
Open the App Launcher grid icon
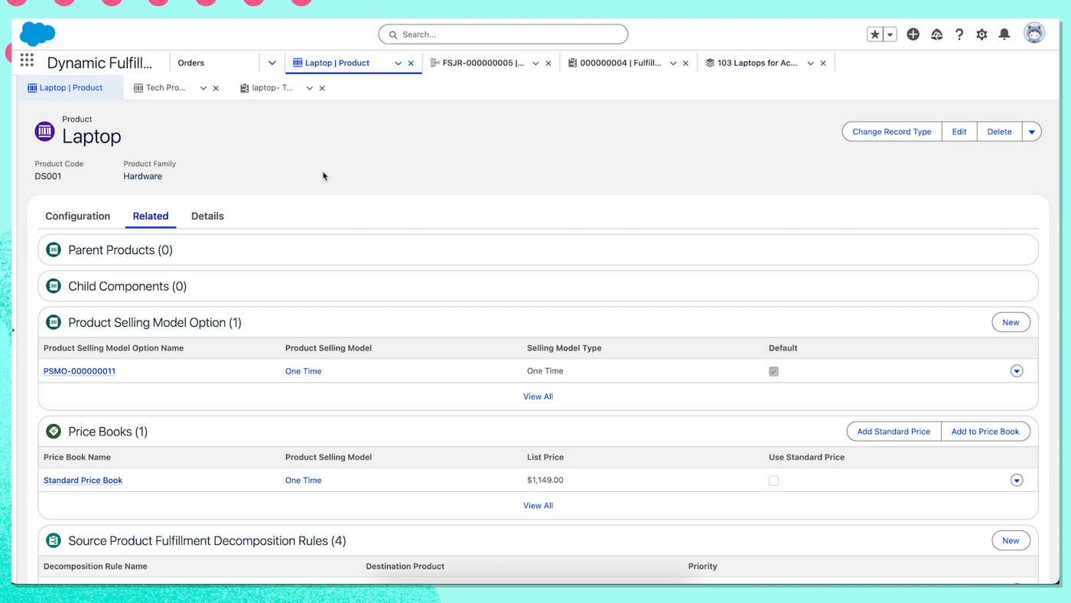coord(27,60)
